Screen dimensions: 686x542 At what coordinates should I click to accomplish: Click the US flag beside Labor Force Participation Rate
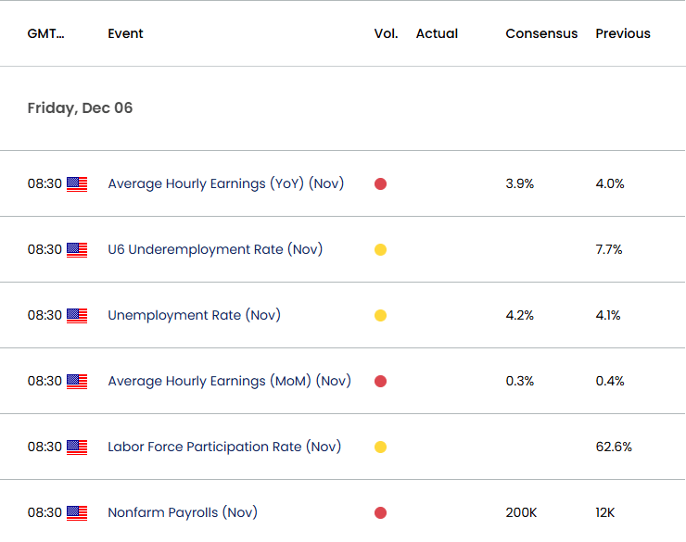click(77, 447)
